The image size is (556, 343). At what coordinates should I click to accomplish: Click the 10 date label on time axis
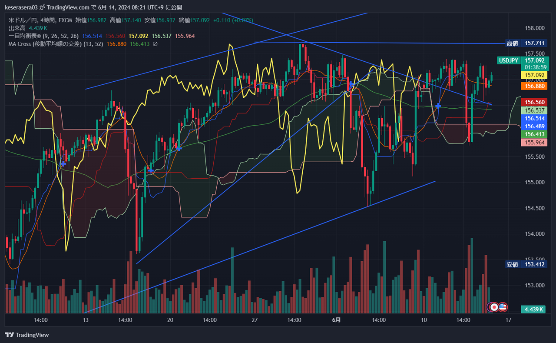[x=424, y=320]
